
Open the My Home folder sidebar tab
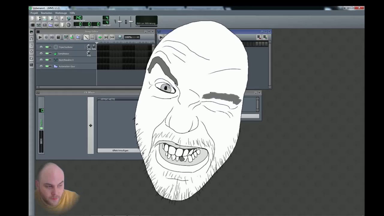[x=31, y=58]
